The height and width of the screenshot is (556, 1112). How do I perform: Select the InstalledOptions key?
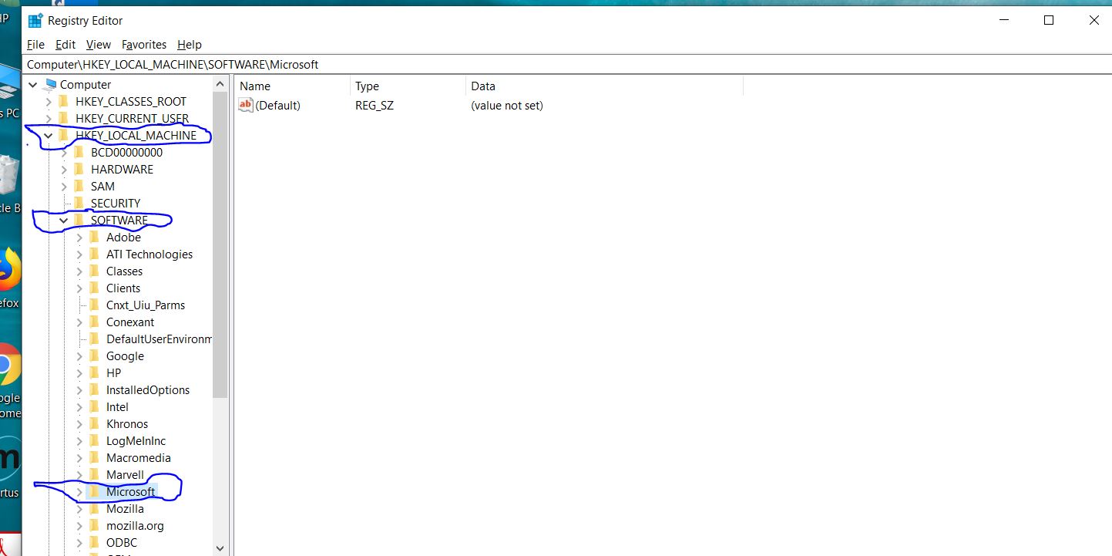(x=148, y=390)
